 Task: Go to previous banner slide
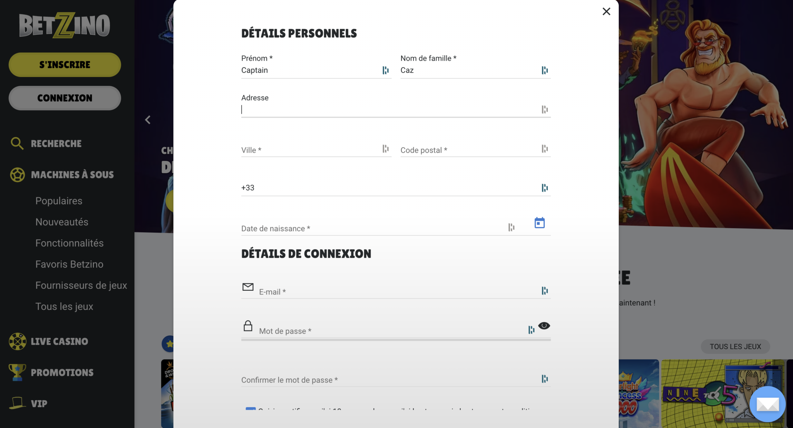pyautogui.click(x=148, y=120)
